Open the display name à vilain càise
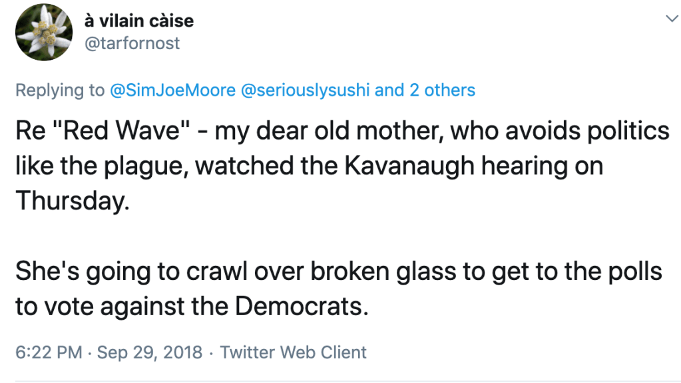This screenshot has height=383, width=681. click(139, 21)
